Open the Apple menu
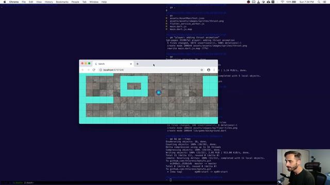The width and height of the screenshot is (330, 185). tap(5, 2)
